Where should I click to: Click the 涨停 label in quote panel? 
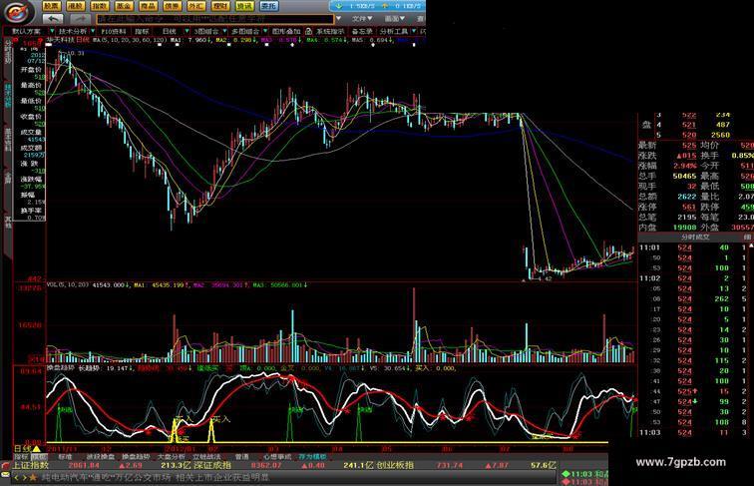coord(647,207)
